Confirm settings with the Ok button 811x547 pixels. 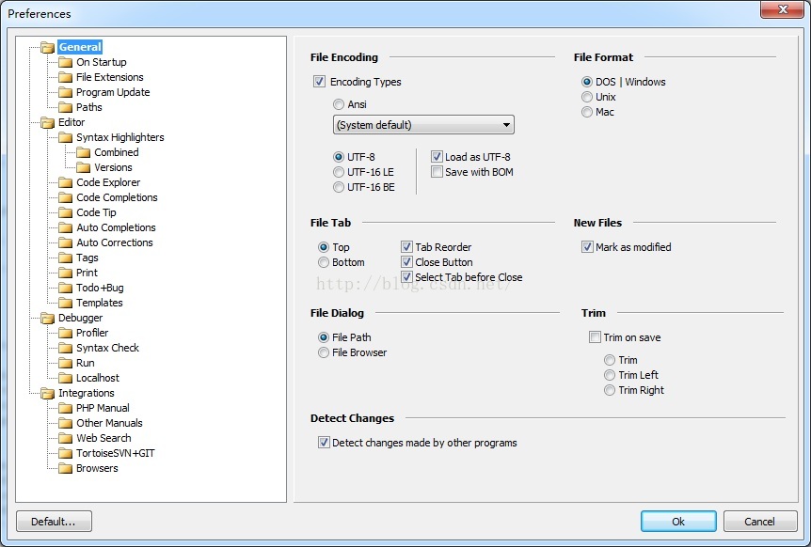(x=678, y=522)
